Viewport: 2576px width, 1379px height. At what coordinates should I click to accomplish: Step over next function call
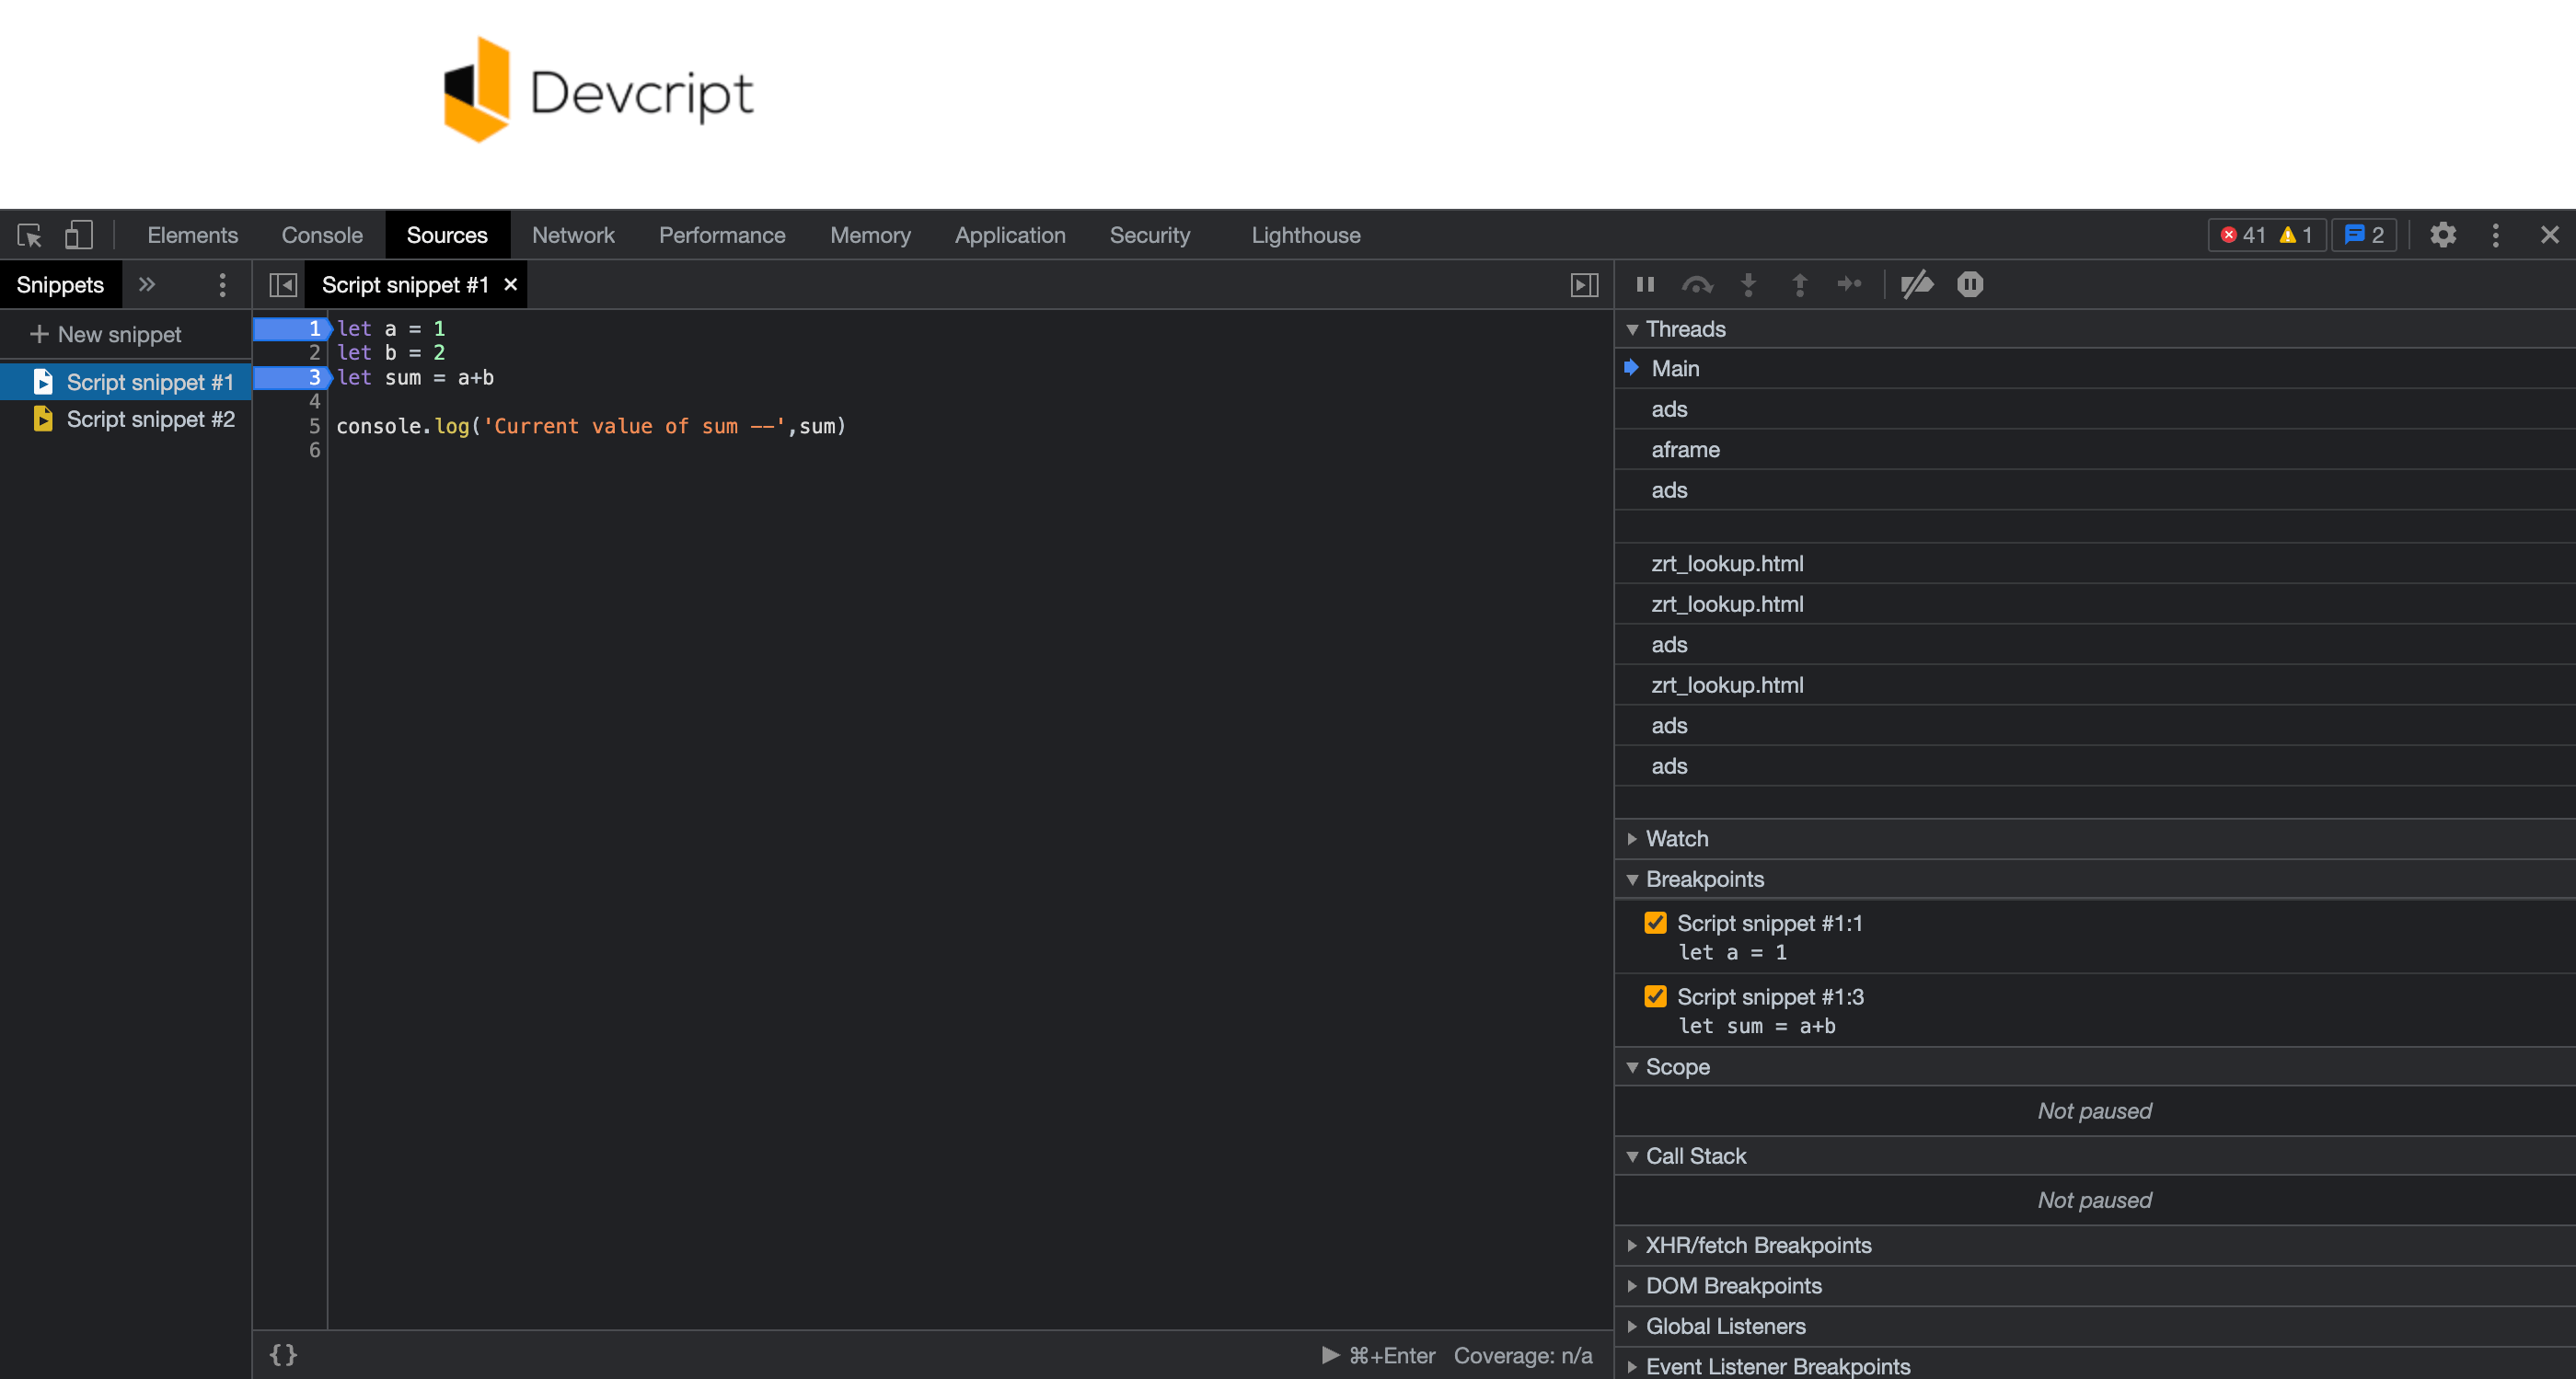point(1697,285)
